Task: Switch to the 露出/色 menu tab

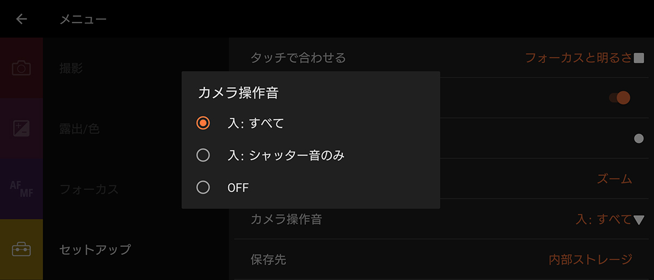Action: coord(79,129)
